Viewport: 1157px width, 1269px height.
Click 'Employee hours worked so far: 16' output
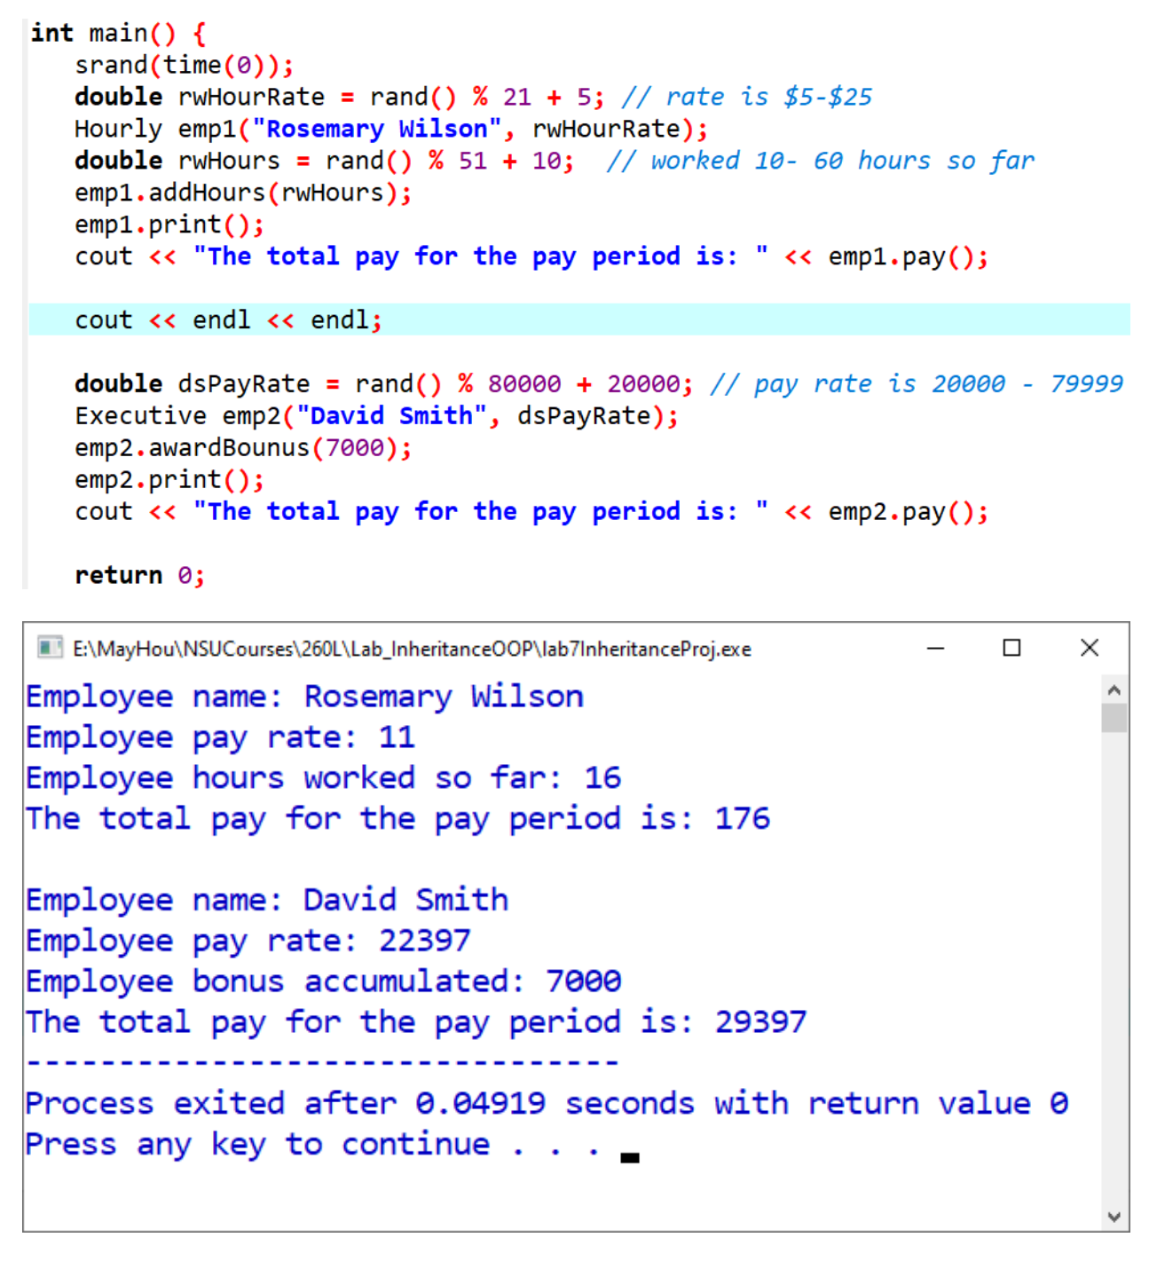(323, 779)
